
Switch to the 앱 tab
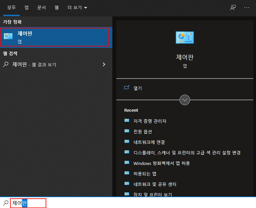click(26, 8)
